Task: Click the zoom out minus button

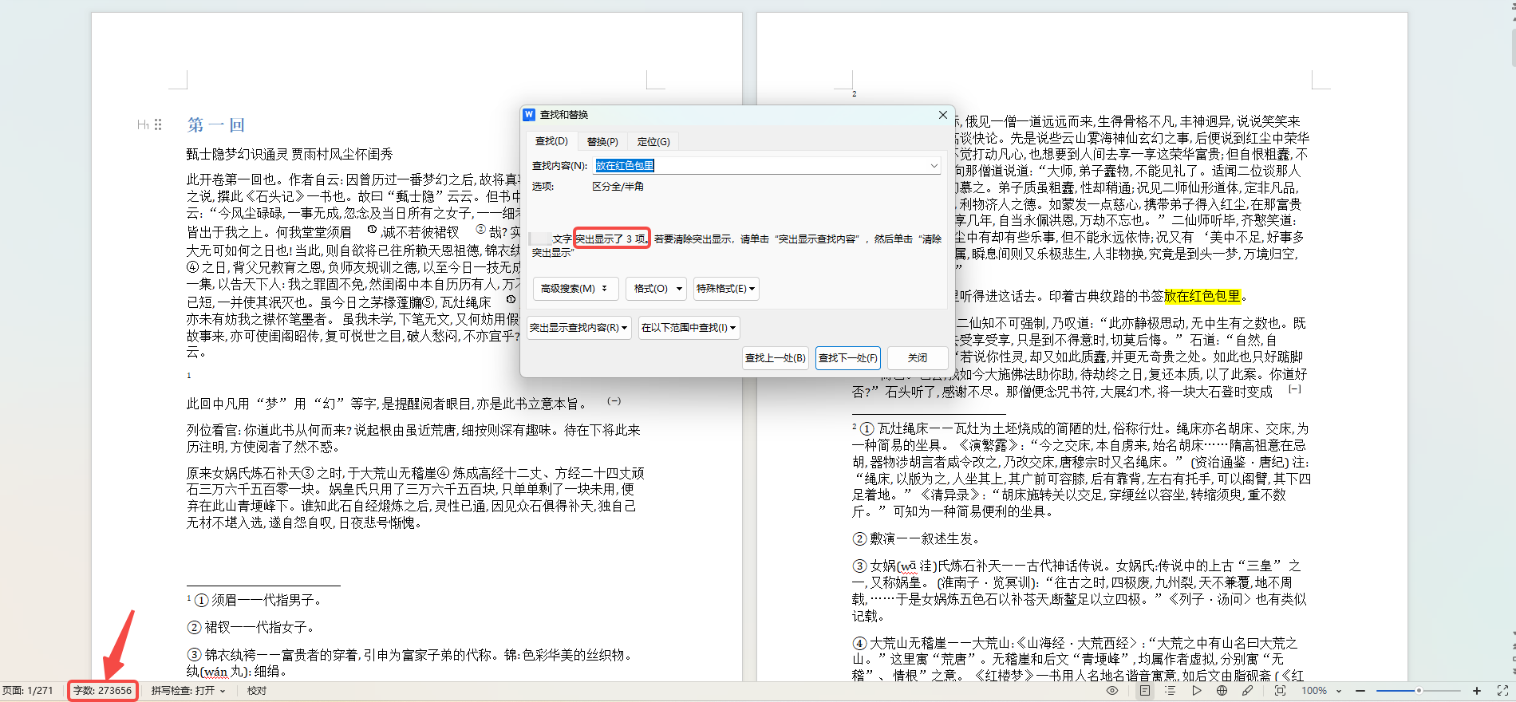Action: point(1360,691)
